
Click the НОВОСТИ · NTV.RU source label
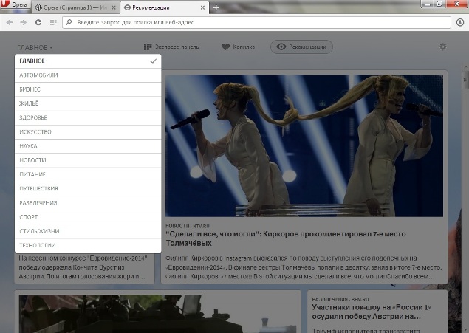coord(188,226)
